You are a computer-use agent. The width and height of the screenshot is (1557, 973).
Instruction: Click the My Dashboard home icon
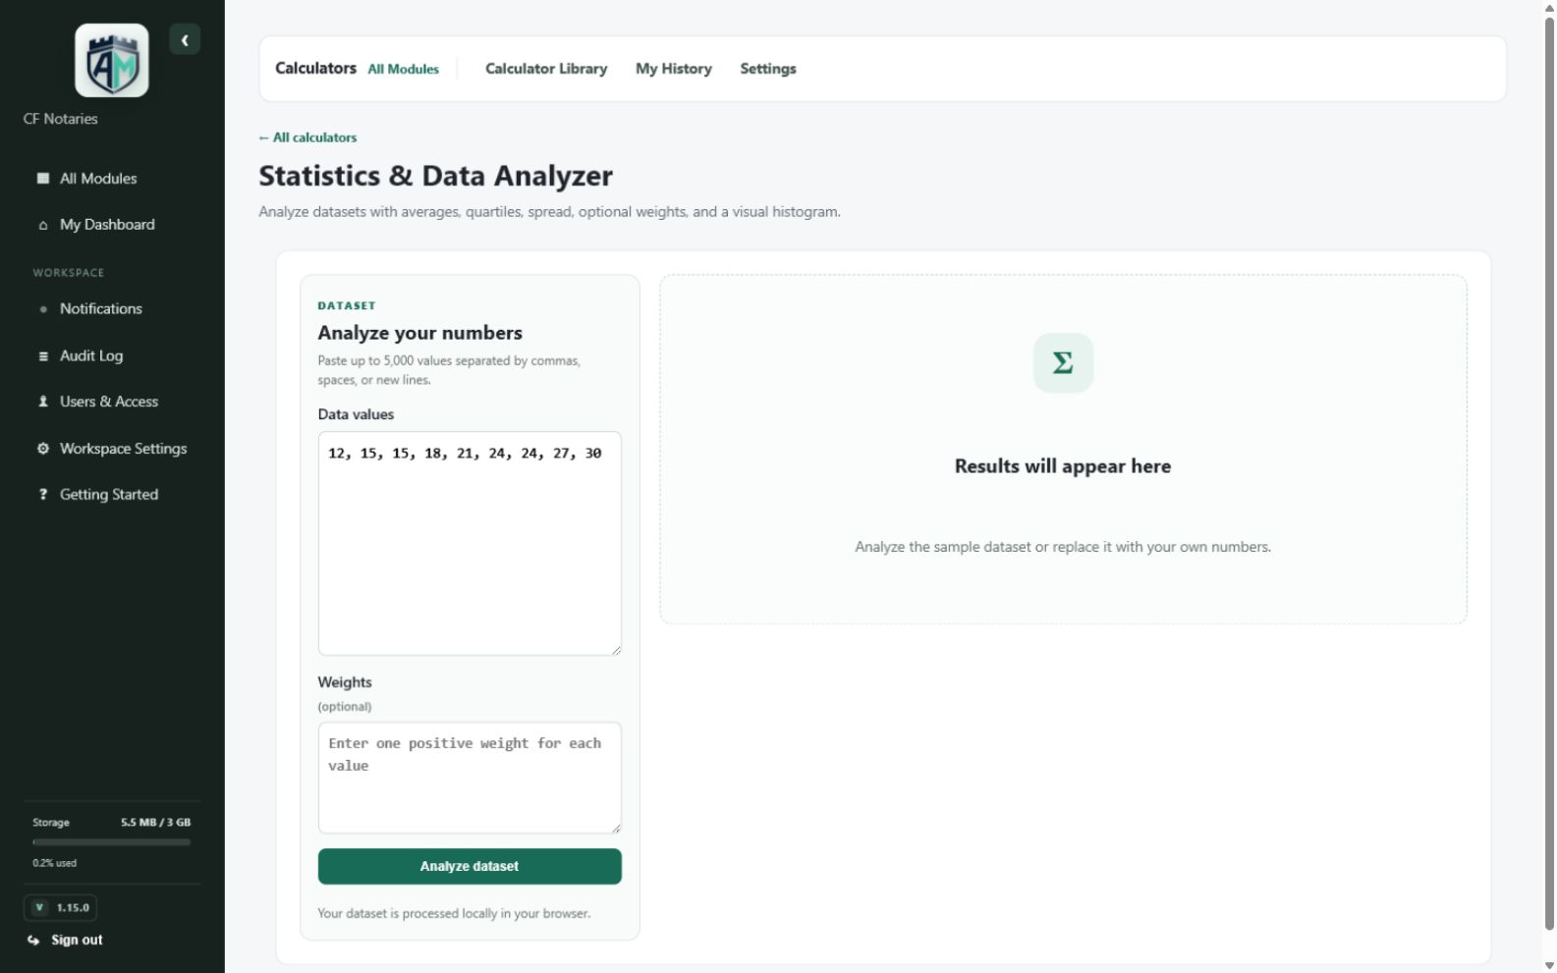[x=43, y=225]
